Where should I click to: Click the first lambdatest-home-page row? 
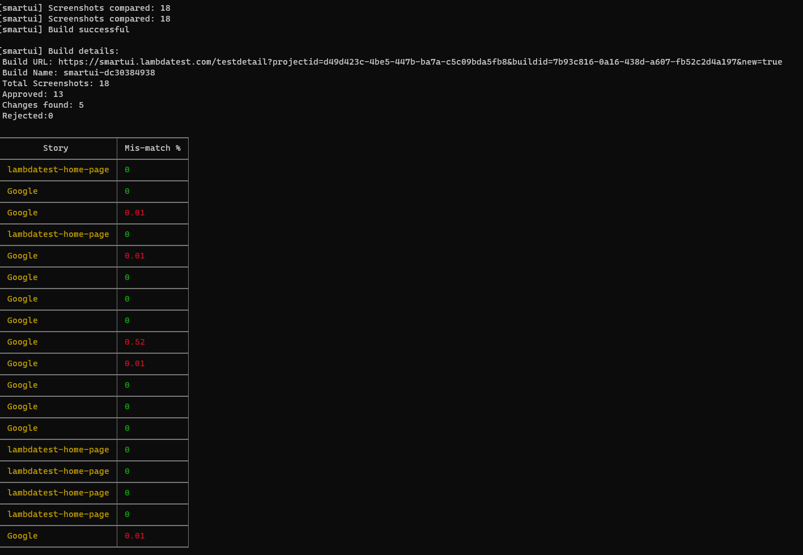58,170
